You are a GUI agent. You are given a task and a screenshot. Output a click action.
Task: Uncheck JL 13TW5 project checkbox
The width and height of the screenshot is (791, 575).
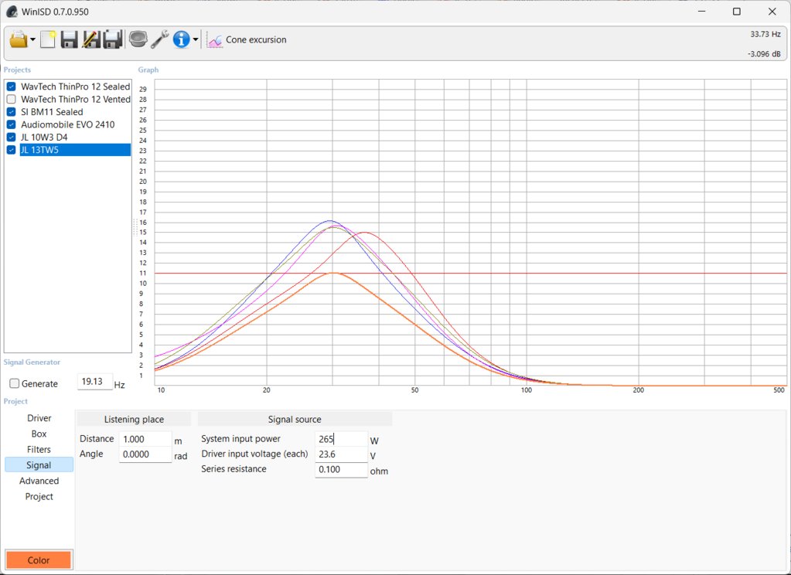click(11, 150)
